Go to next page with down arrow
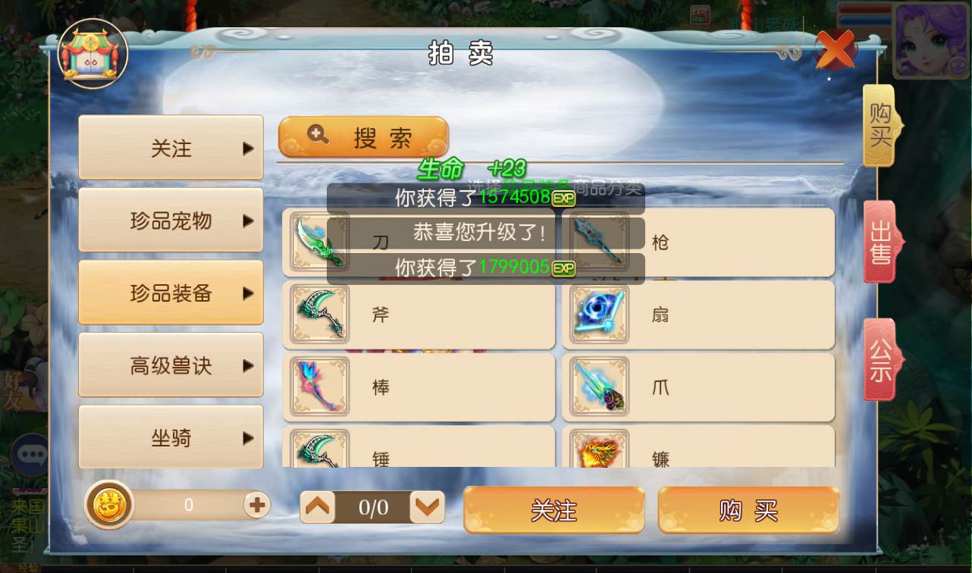The width and height of the screenshot is (972, 573). 427,507
